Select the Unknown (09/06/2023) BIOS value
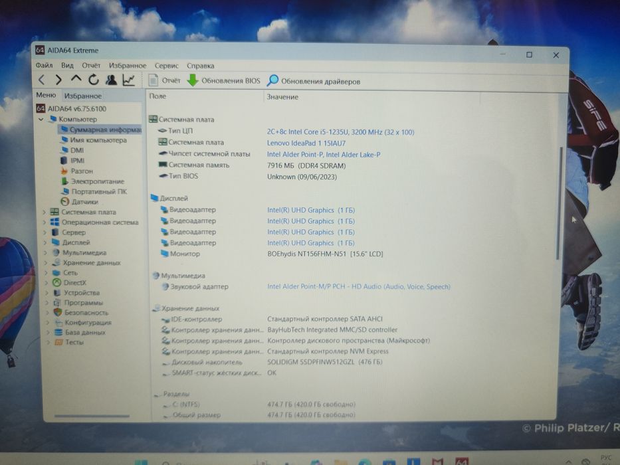This screenshot has height=465, width=620. click(x=302, y=177)
